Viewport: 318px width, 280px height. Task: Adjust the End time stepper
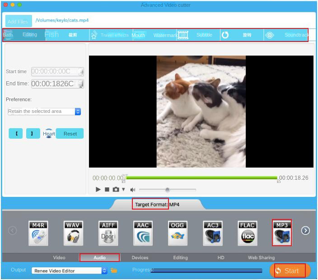81,84
